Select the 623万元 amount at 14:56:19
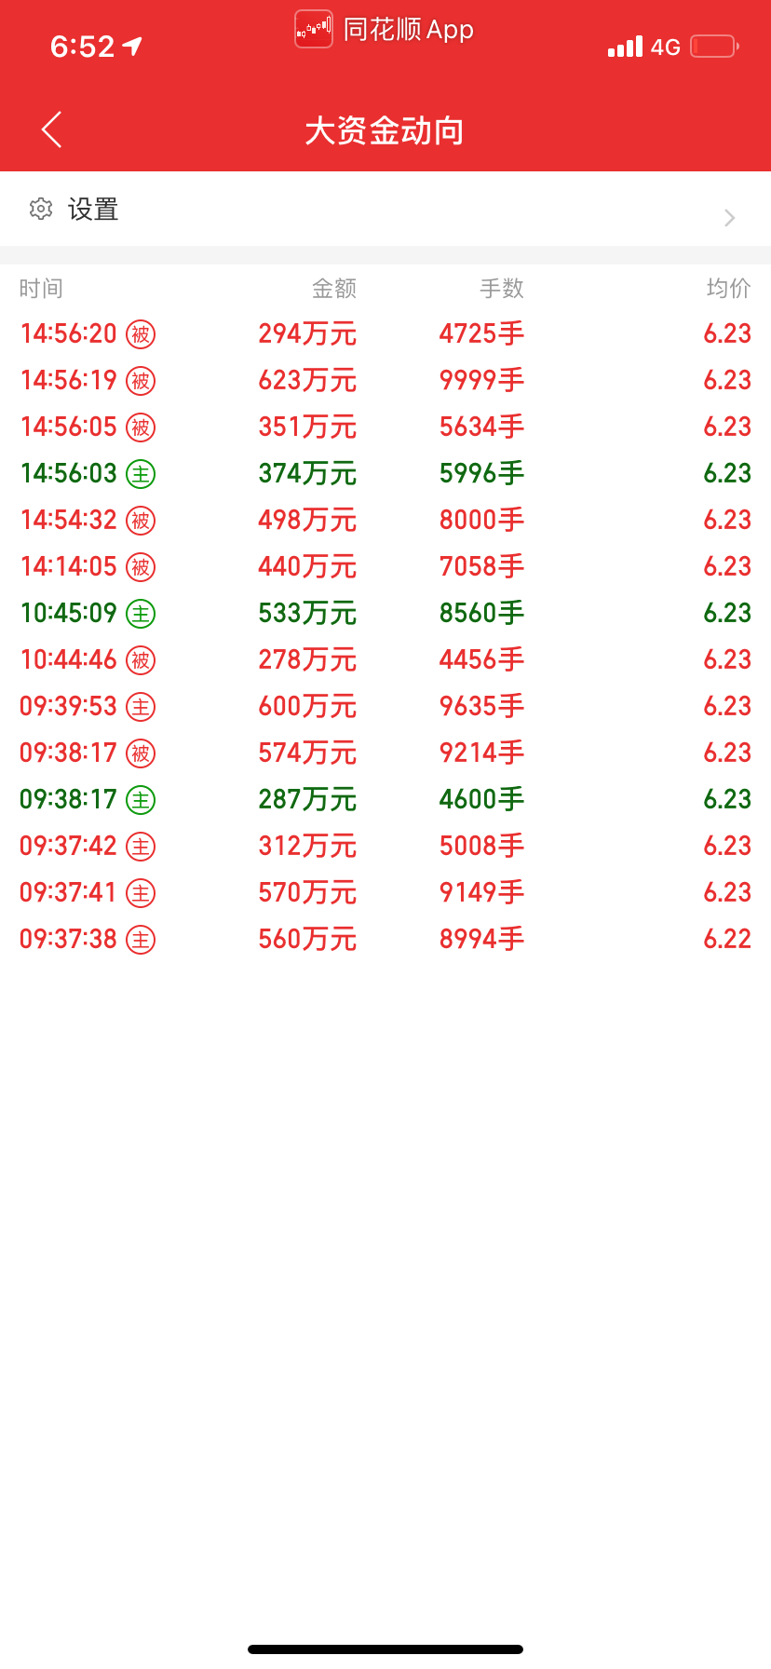Screen dimensions: 771x1669 (x=307, y=381)
